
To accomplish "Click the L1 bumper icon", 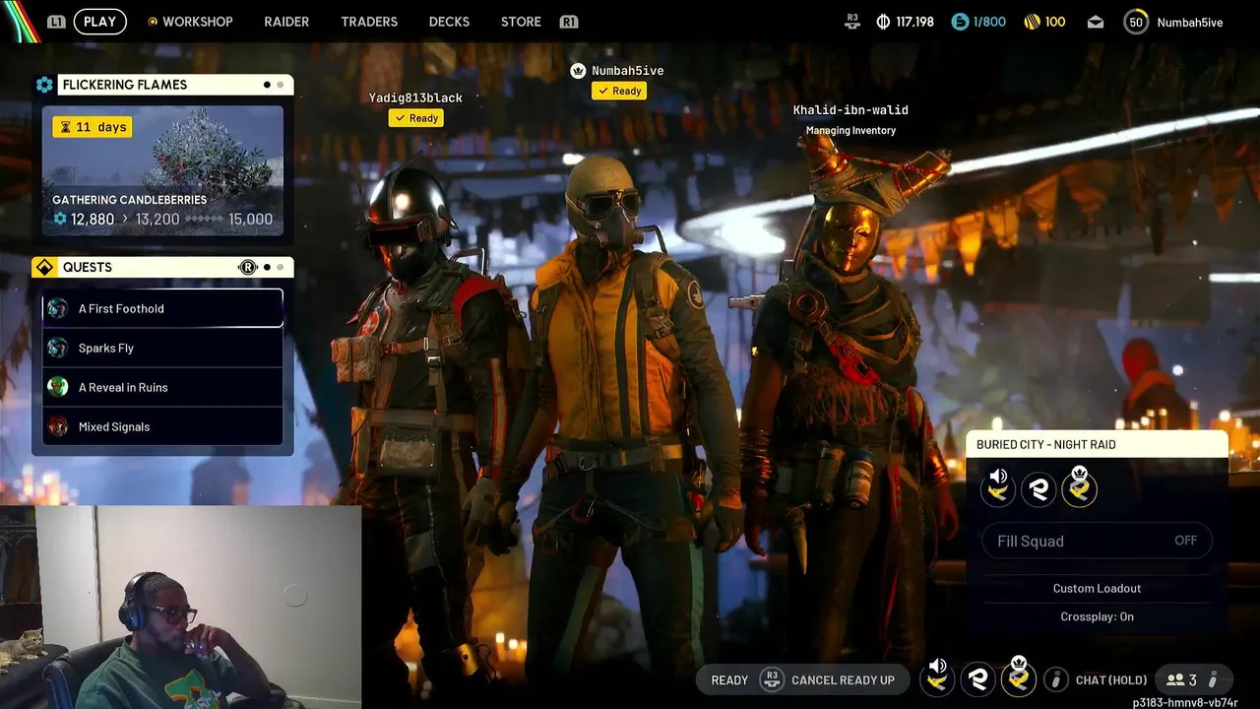I will point(56,22).
